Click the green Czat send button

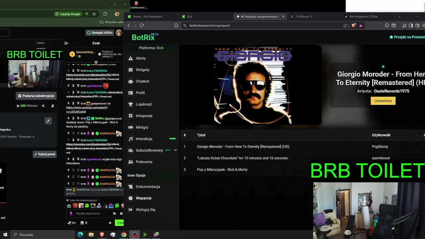(119, 223)
